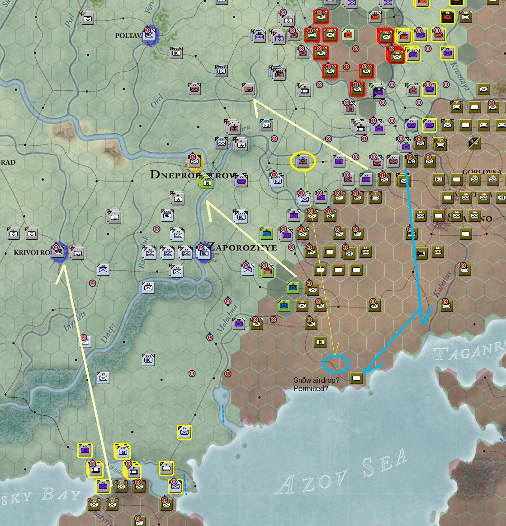
Task: Select the airborne unit inside the yellow circle
Action: (303, 161)
